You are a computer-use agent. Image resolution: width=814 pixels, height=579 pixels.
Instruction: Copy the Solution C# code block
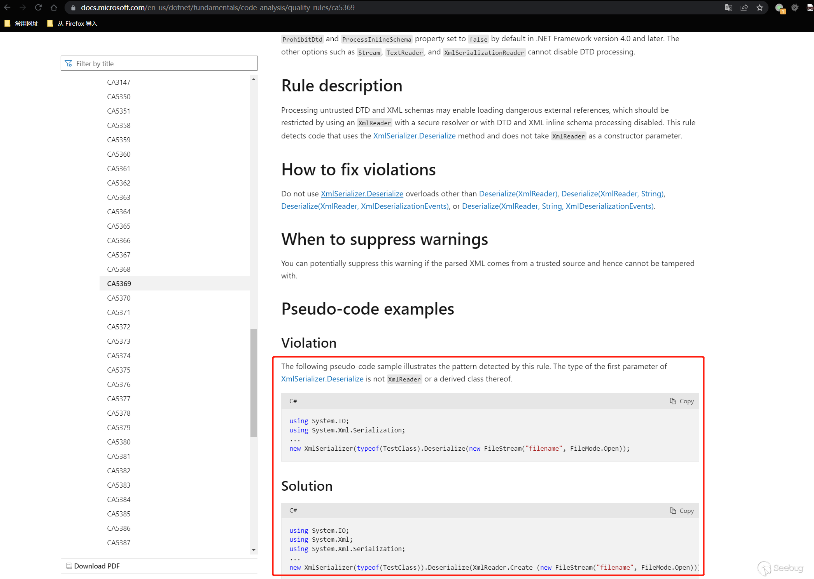(682, 511)
